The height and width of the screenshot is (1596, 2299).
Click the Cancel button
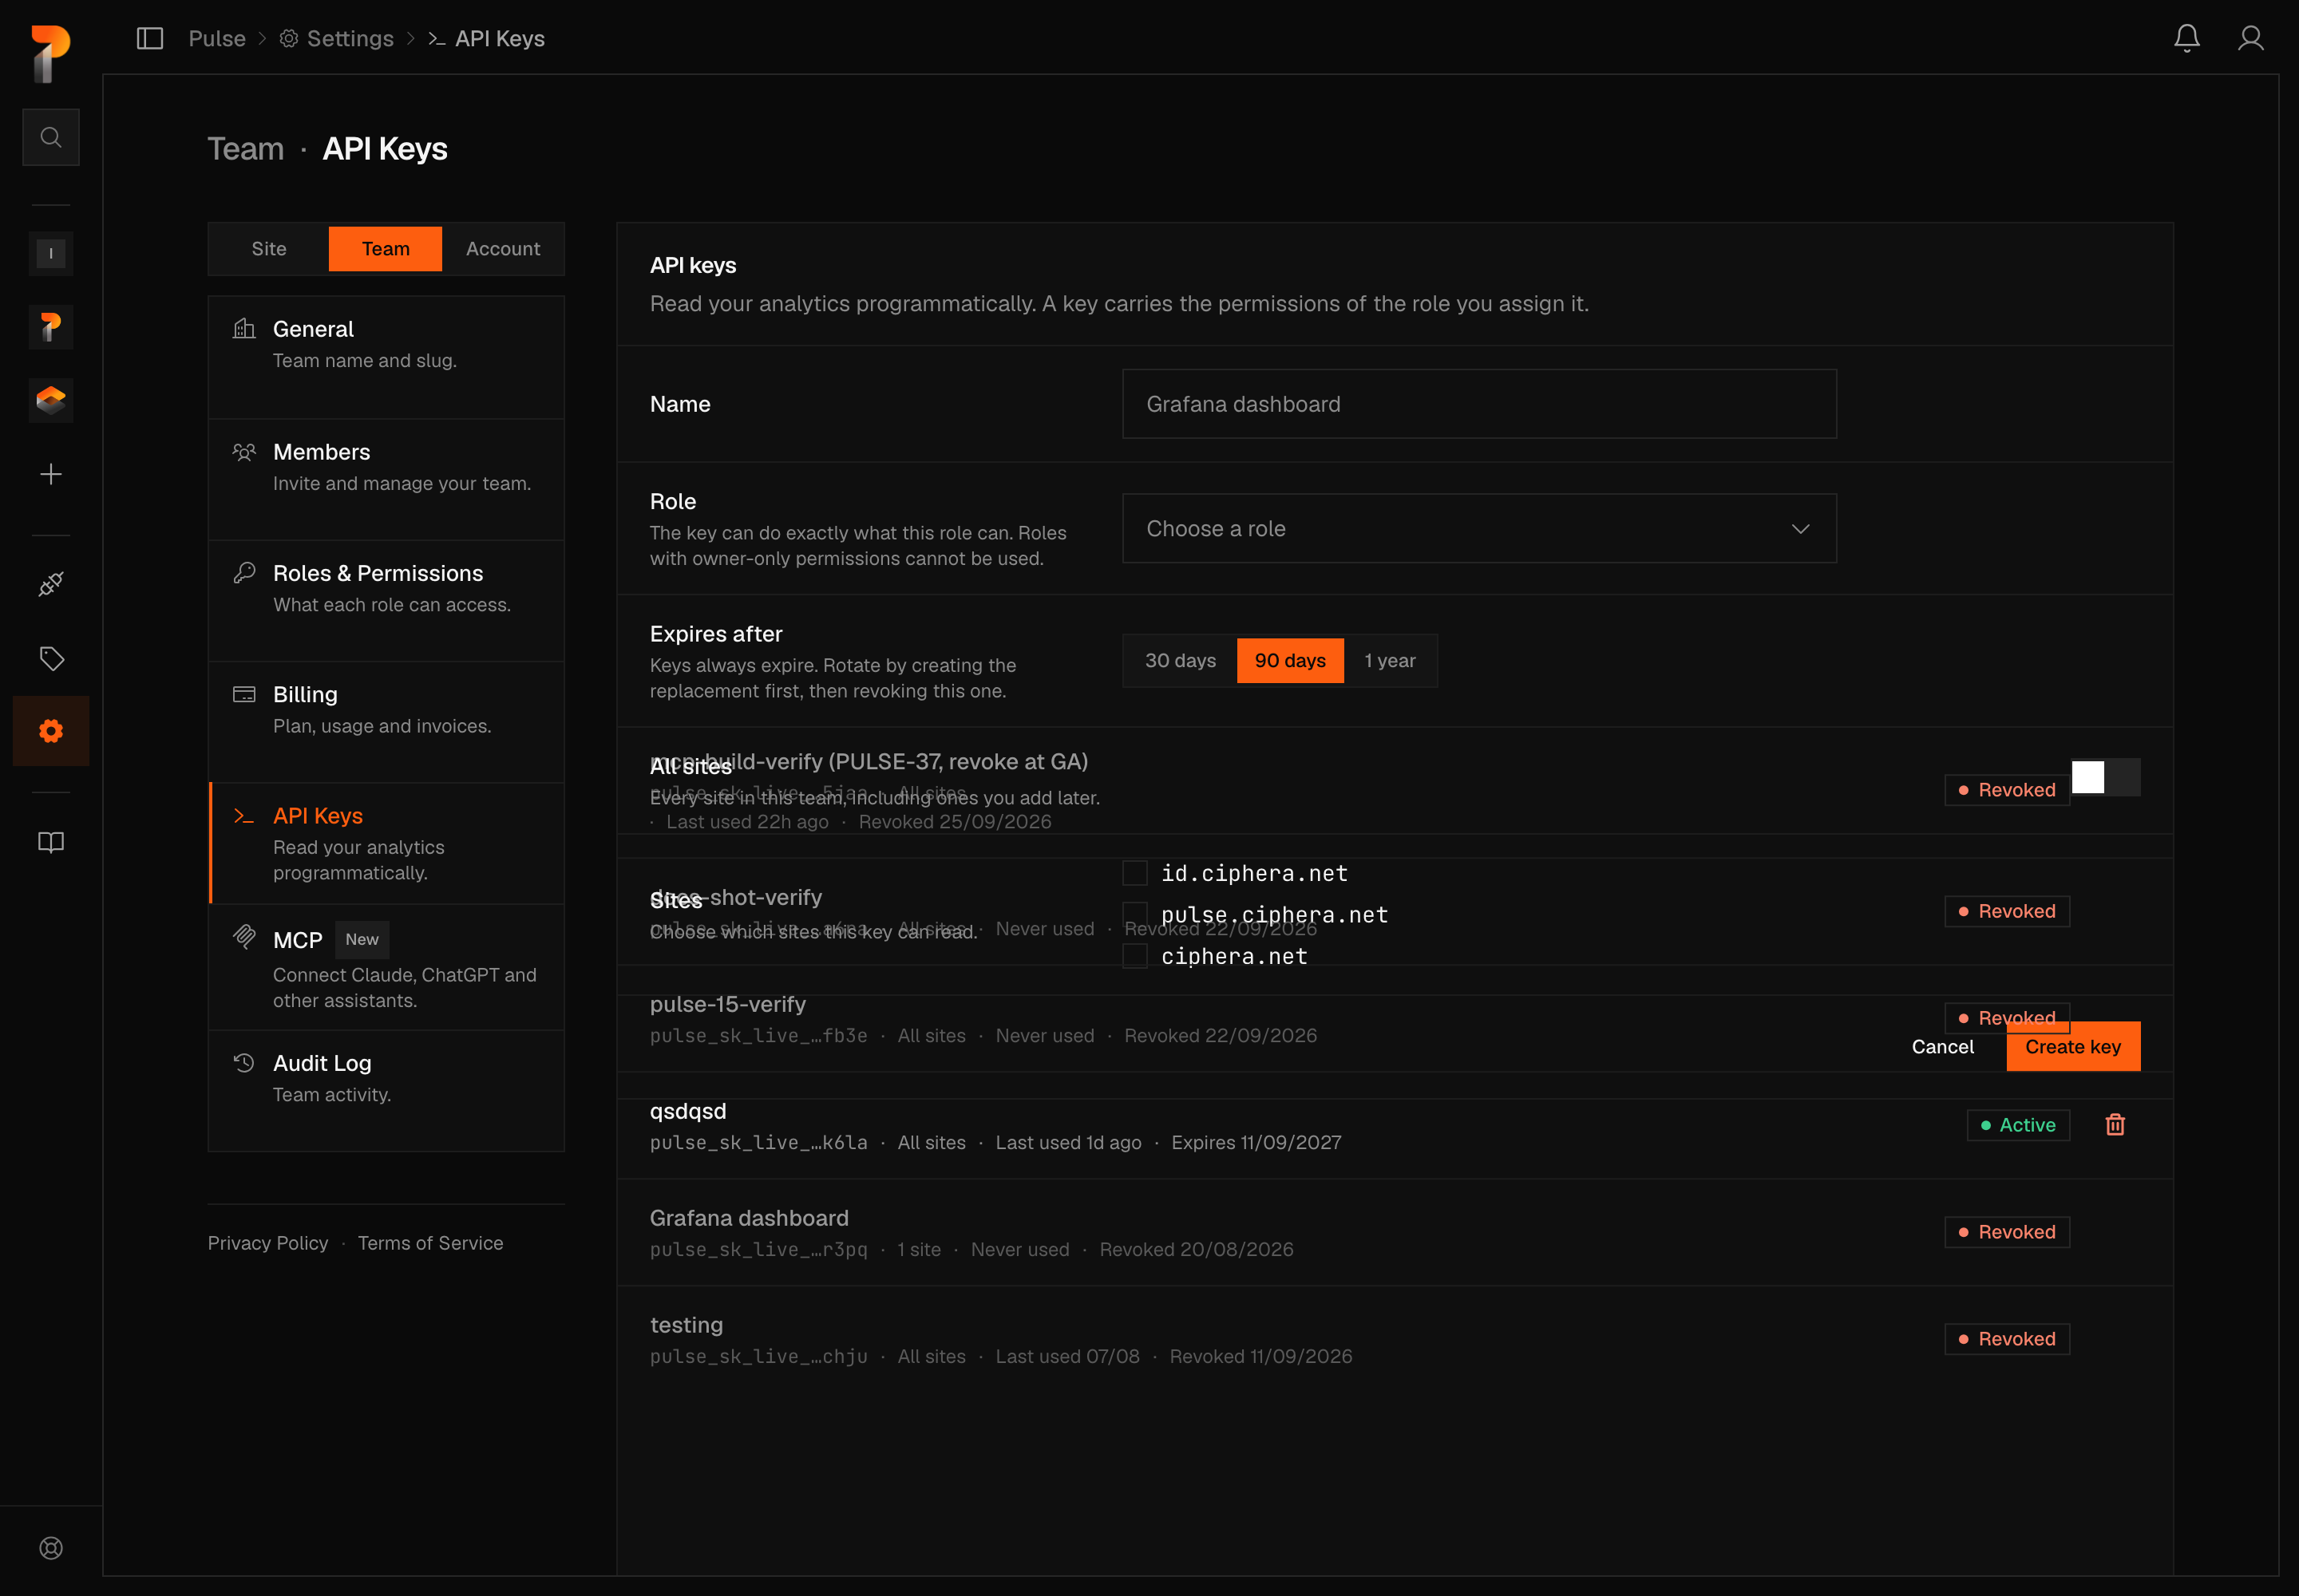(1942, 1046)
